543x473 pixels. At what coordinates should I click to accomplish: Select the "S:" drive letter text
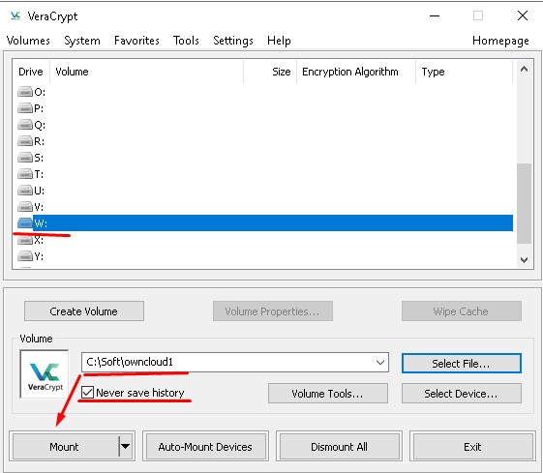pos(39,158)
